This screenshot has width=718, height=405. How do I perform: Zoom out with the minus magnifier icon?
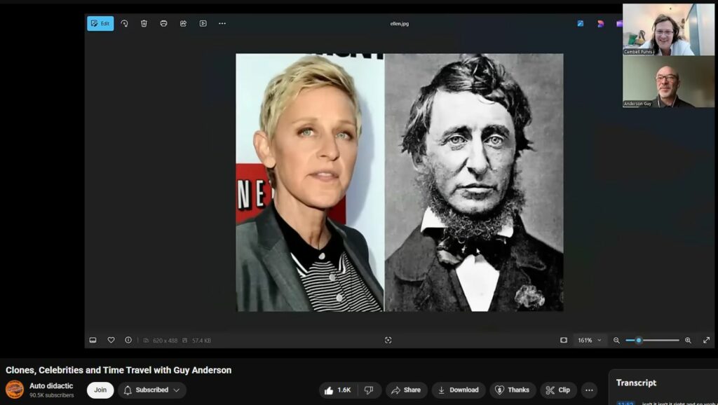click(616, 340)
